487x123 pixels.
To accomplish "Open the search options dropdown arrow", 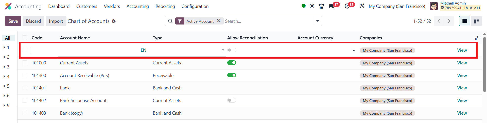I will tap(317, 21).
